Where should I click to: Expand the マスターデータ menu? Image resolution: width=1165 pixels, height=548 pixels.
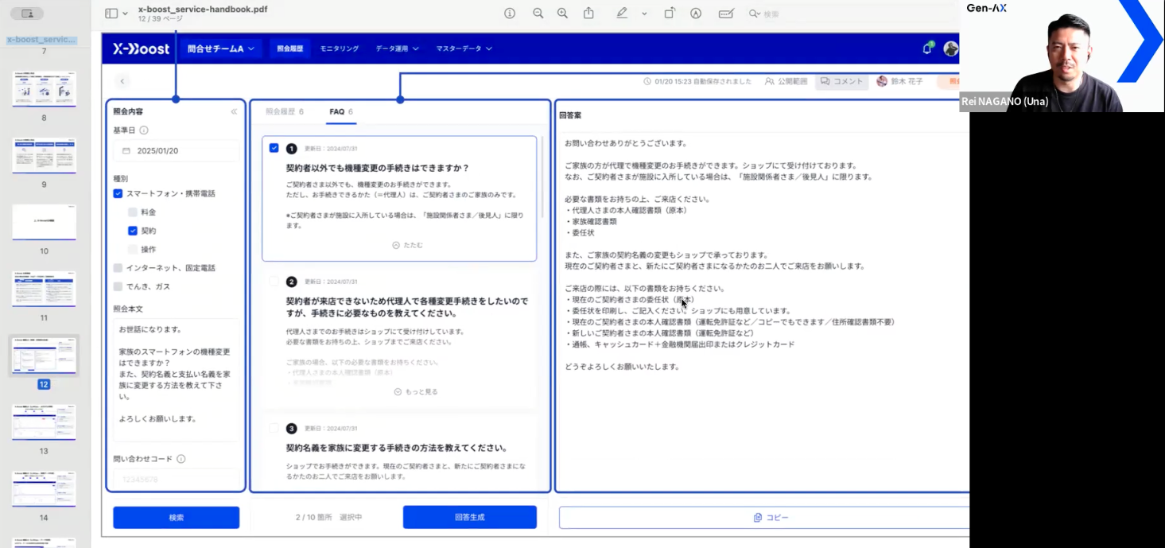tap(464, 49)
